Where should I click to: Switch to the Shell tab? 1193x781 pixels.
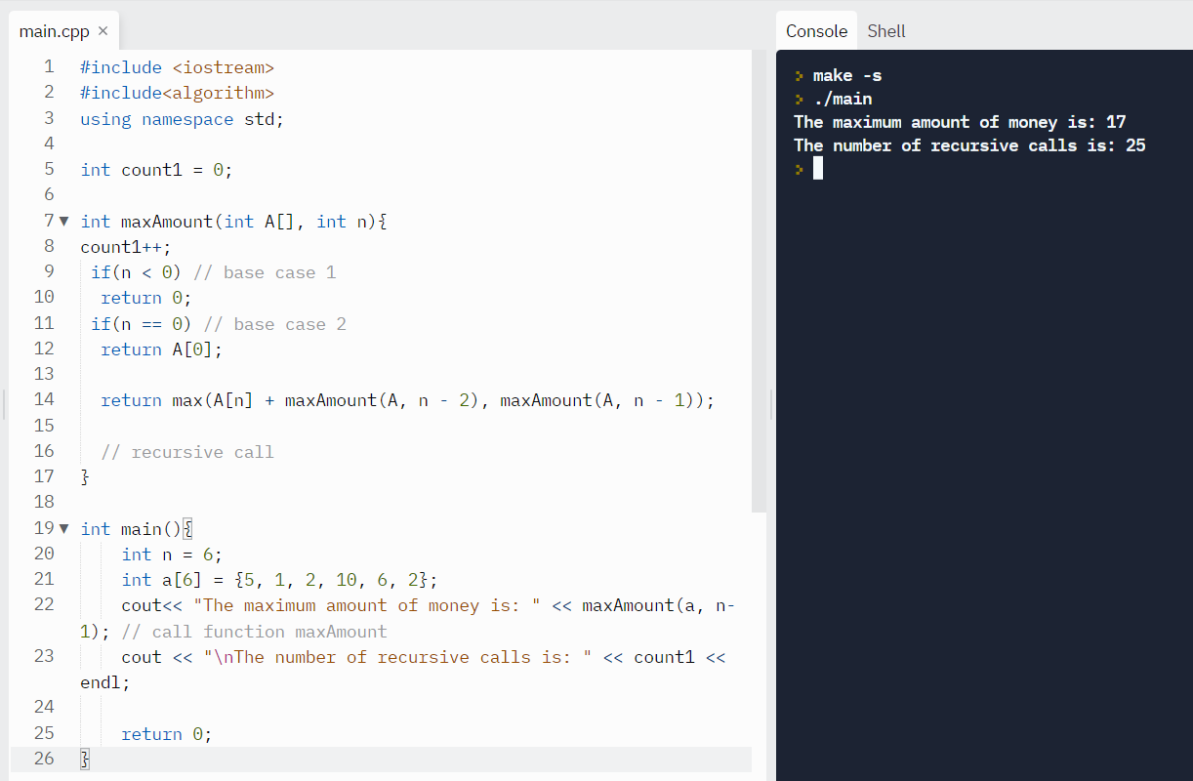point(885,30)
